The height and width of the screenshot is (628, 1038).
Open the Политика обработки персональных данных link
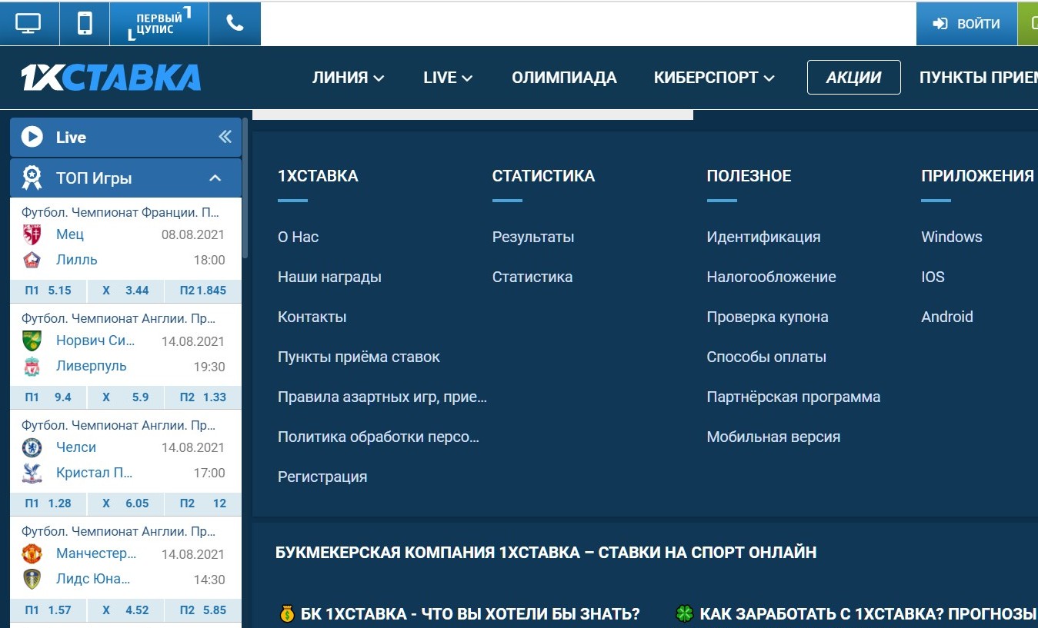click(x=379, y=437)
